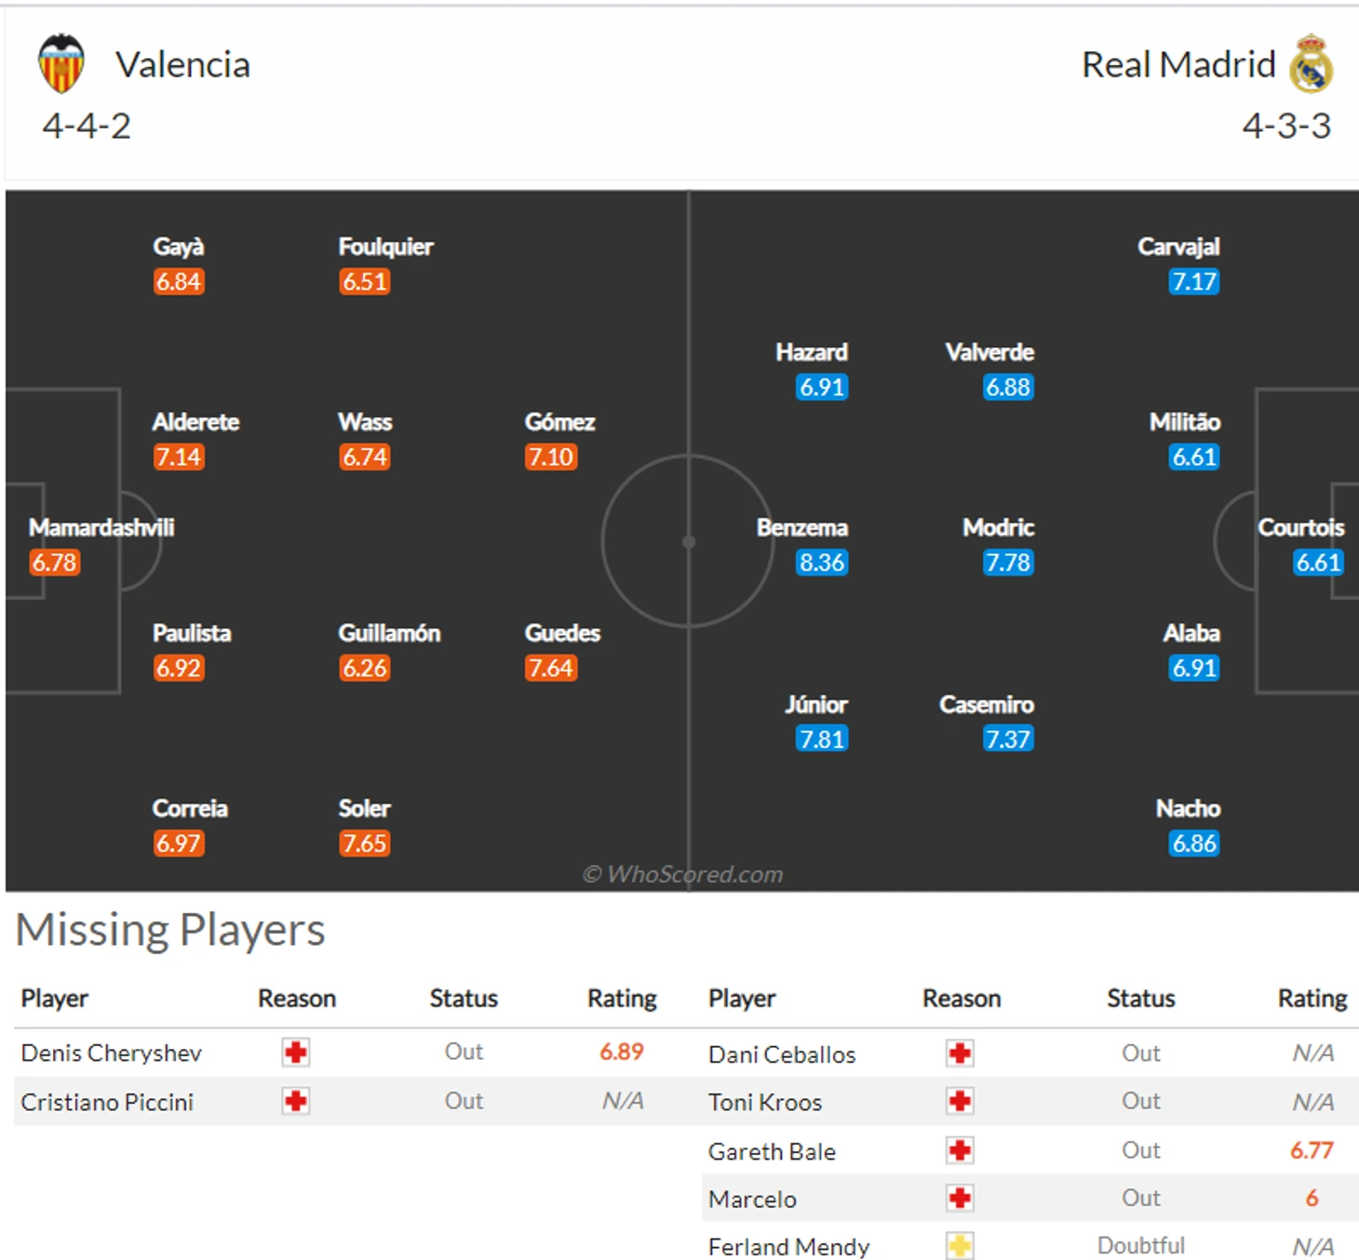
Task: Open Benzema's player marker on pitch
Action: coord(802,528)
